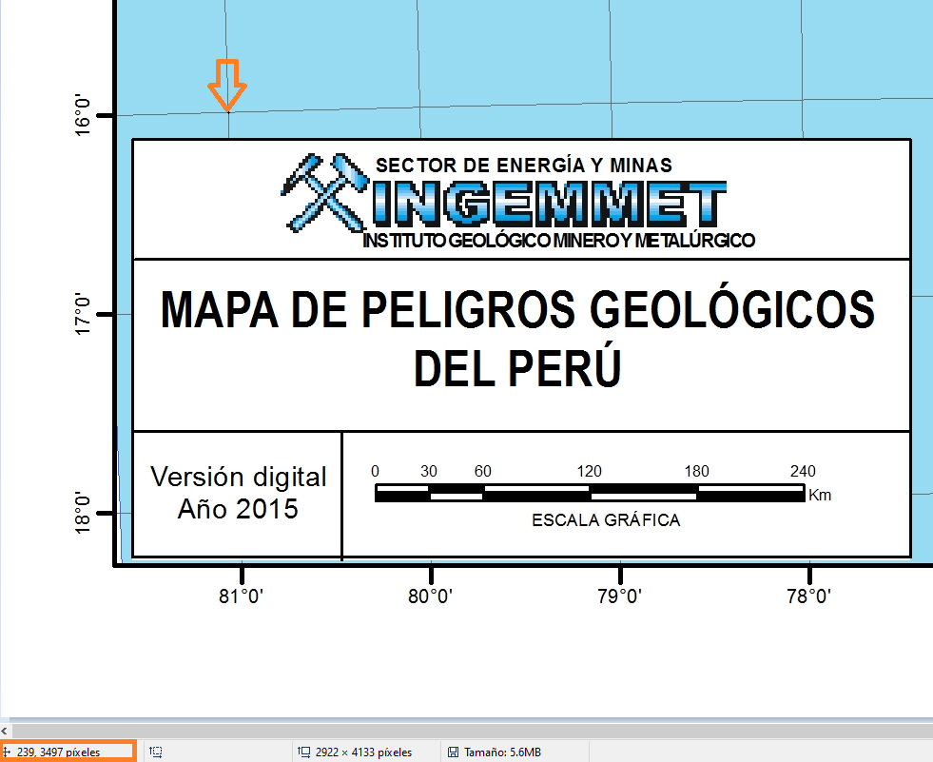Click the 81°0' longitude label

(x=241, y=596)
